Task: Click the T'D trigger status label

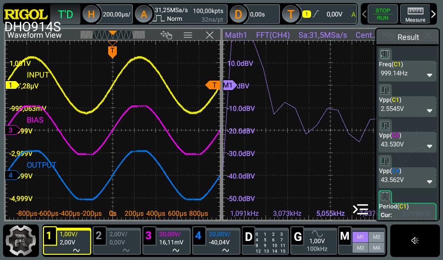Action: click(x=65, y=14)
